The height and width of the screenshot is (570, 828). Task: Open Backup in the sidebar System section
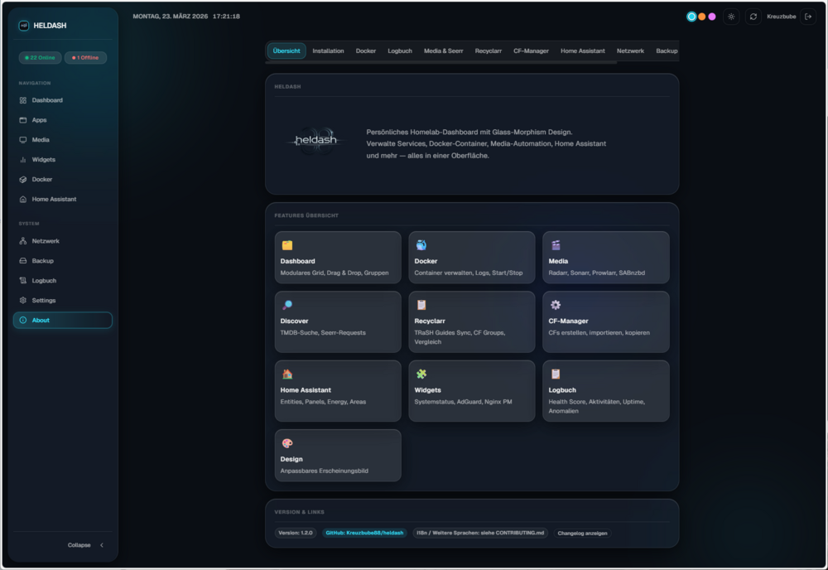tap(62, 261)
